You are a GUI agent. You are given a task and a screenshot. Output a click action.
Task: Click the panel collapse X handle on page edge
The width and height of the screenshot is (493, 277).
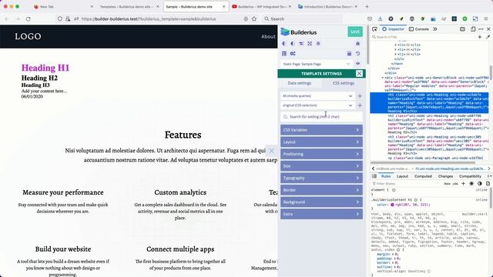point(271,151)
